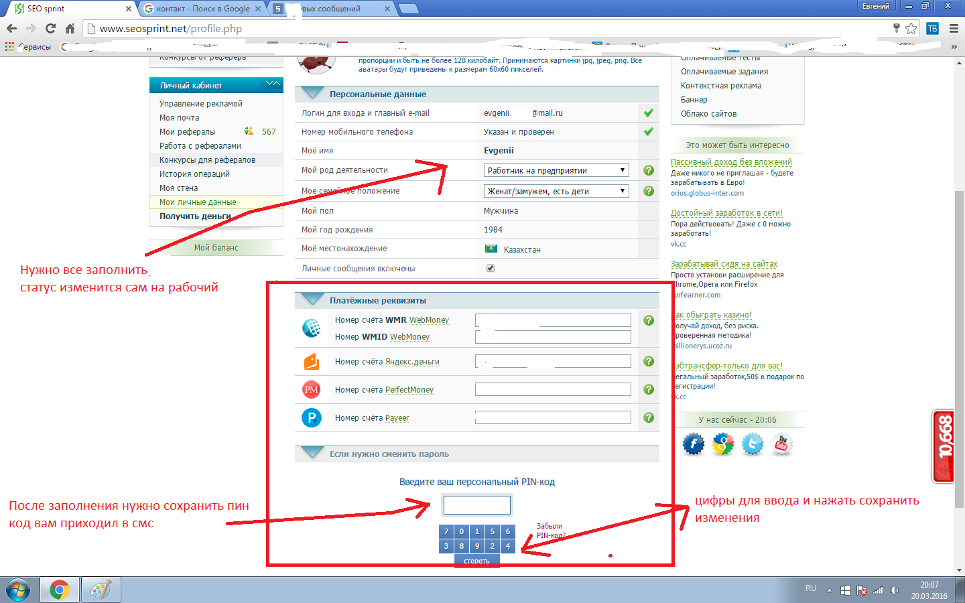965x603 pixels.
Task: Open 'Моя почта' menu item
Action: pyautogui.click(x=179, y=117)
